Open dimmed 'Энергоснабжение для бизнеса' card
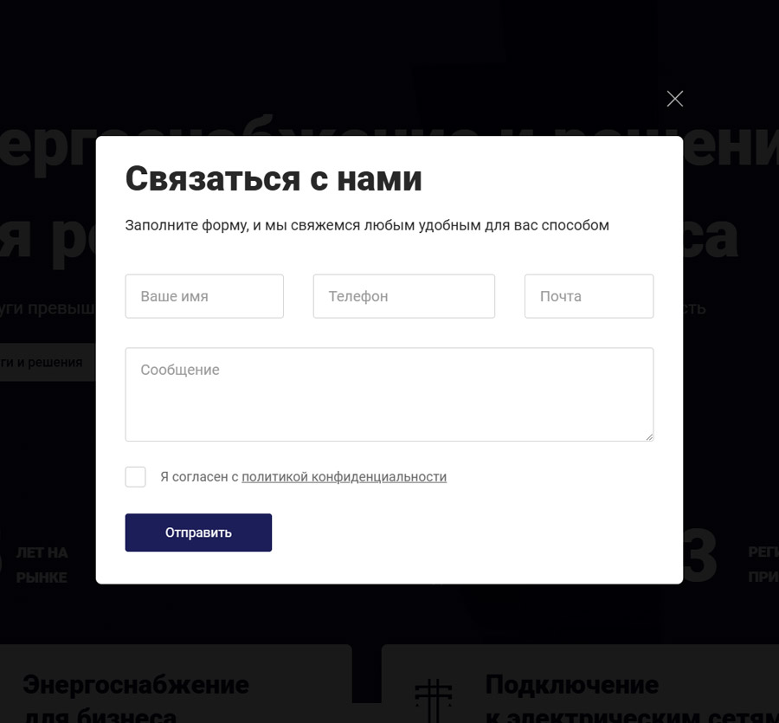Screen dimensions: 779x723 (x=176, y=684)
